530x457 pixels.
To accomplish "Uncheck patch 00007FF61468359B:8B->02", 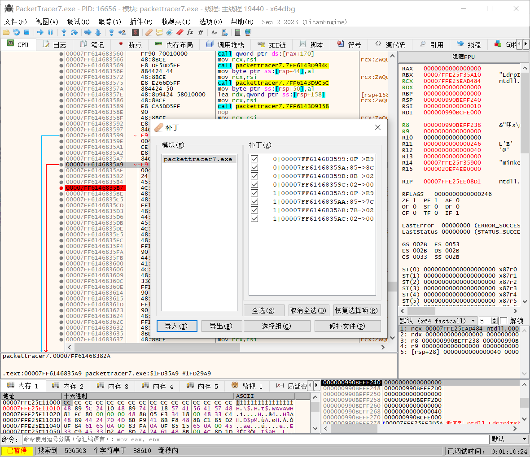I will point(254,176).
